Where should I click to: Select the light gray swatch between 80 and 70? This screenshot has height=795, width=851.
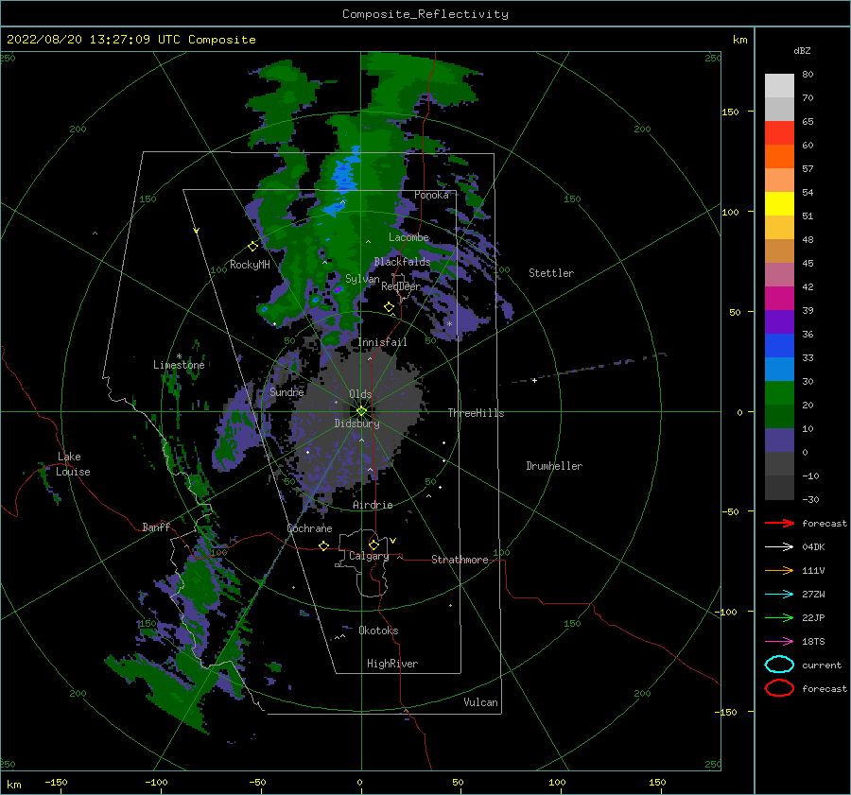(x=779, y=86)
